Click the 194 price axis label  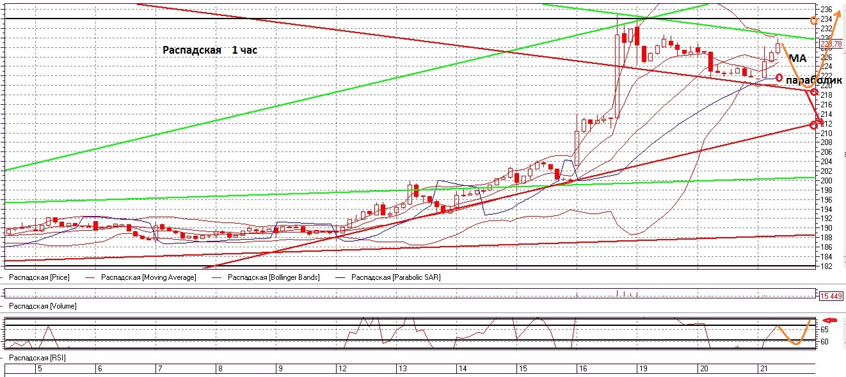(x=826, y=209)
